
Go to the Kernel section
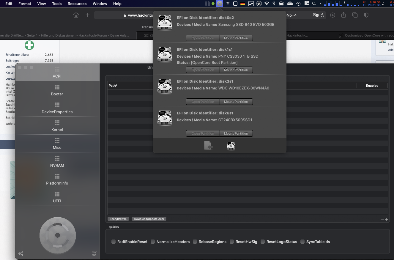(x=57, y=126)
